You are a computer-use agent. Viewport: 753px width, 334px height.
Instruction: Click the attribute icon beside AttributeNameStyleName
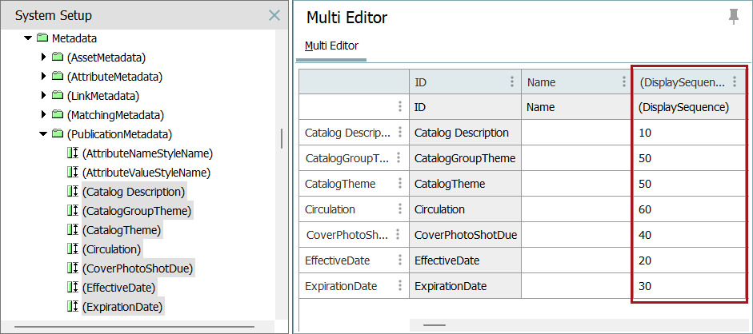click(72, 153)
